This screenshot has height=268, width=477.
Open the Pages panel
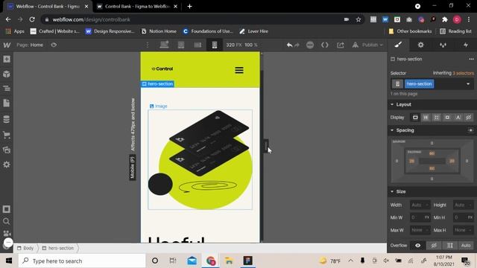tap(7, 103)
